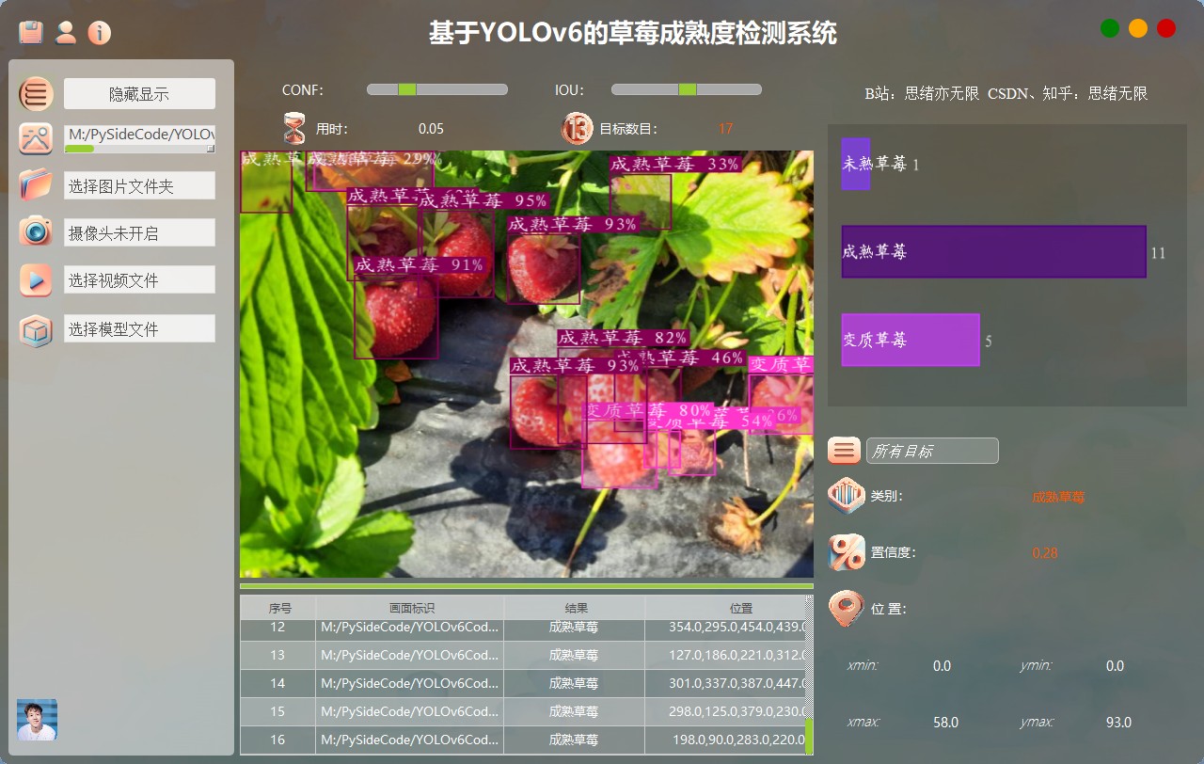Click the 选择图片文件夹 button
Image resolution: width=1204 pixels, height=764 pixels.
pyautogui.click(x=139, y=186)
